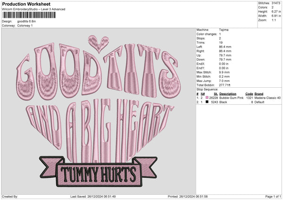
Task: Click the 'Bubble Gum Pink' description
Action: [232, 98]
